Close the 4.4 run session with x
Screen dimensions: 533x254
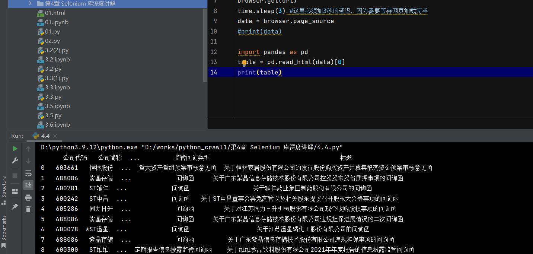pos(55,136)
